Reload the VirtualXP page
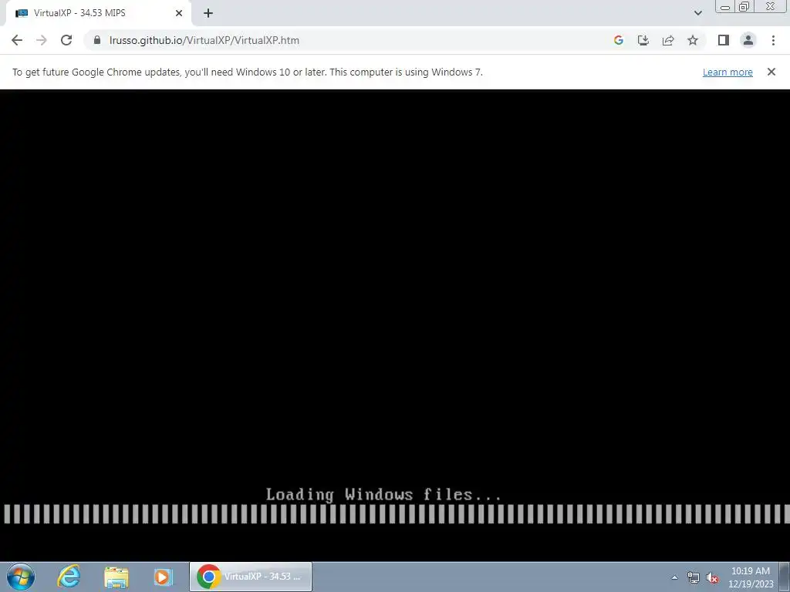 [x=66, y=40]
